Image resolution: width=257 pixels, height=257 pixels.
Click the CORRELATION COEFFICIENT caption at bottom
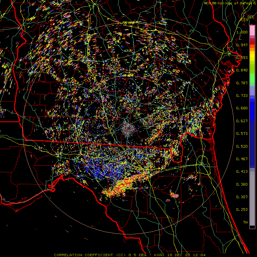pyautogui.click(x=130, y=255)
